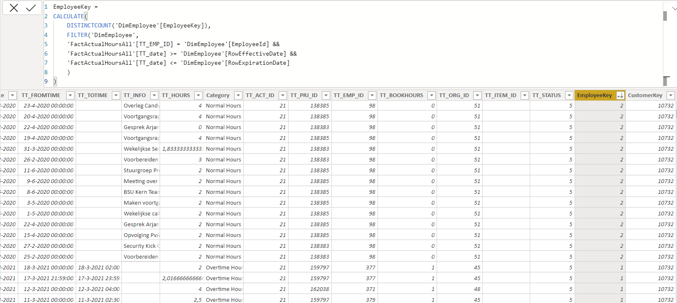The height and width of the screenshot is (303, 677).
Task: Click the hours value 2,01666666666
Action: click(x=182, y=279)
